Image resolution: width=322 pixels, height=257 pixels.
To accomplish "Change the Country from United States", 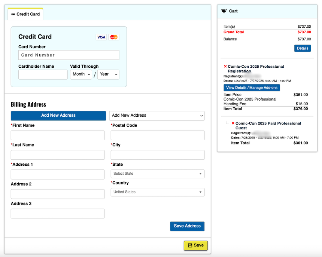I will click(x=158, y=192).
